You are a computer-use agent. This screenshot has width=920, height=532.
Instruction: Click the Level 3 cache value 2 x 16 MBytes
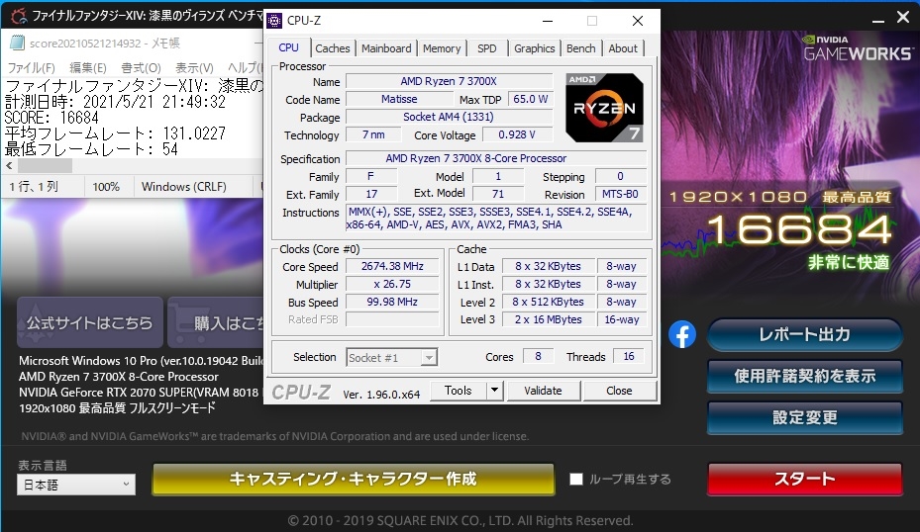pyautogui.click(x=548, y=320)
